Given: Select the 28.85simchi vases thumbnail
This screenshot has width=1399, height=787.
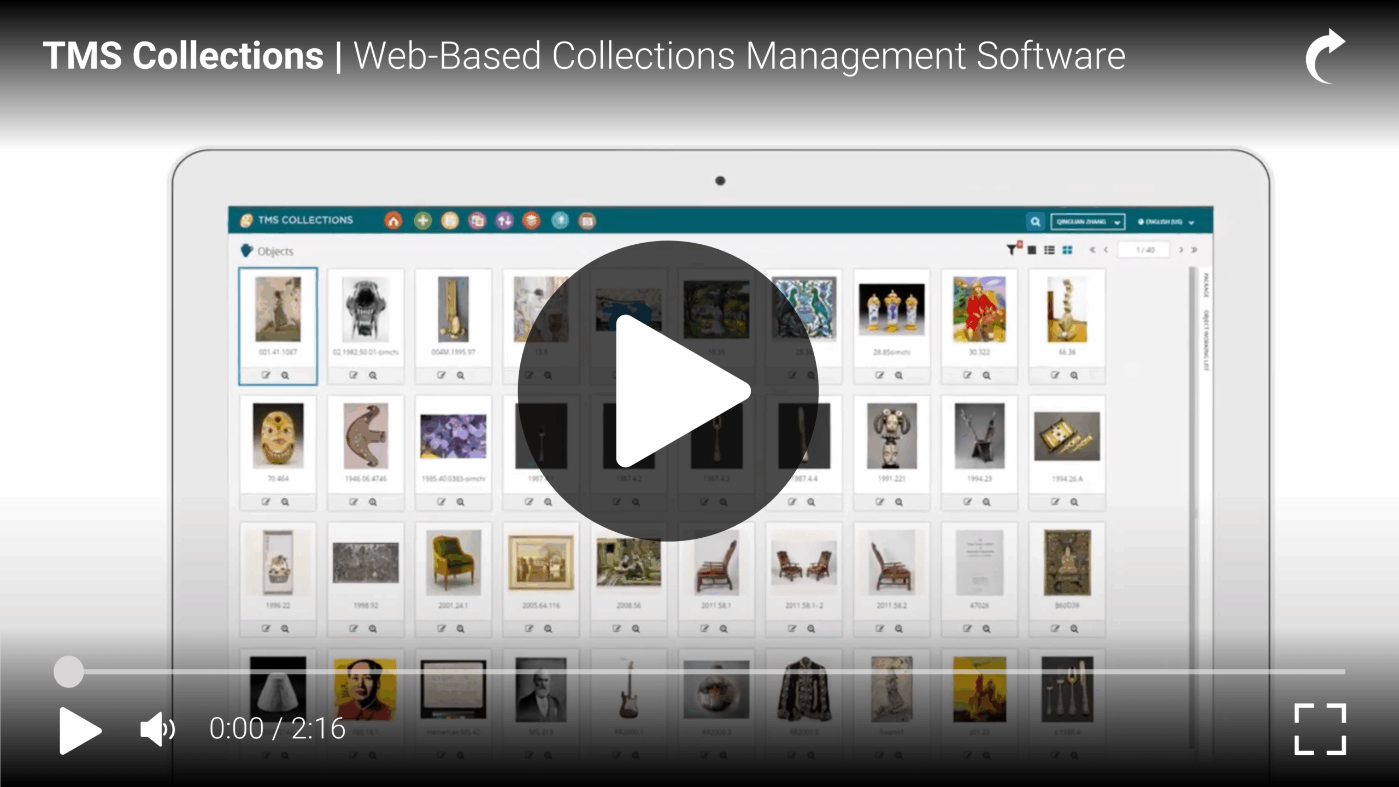Looking at the screenshot, I should [x=892, y=309].
